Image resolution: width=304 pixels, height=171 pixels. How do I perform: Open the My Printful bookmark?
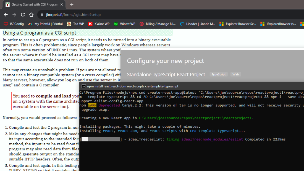[45, 24]
